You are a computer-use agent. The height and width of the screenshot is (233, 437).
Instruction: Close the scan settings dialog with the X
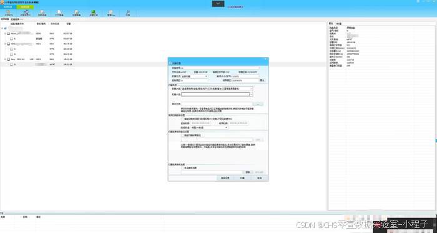coord(265,59)
